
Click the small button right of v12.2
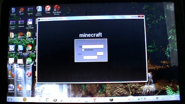[100, 53]
